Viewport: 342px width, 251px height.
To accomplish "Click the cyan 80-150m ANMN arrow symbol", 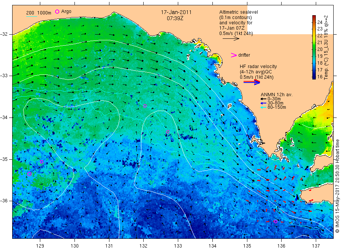I will tap(263, 107).
